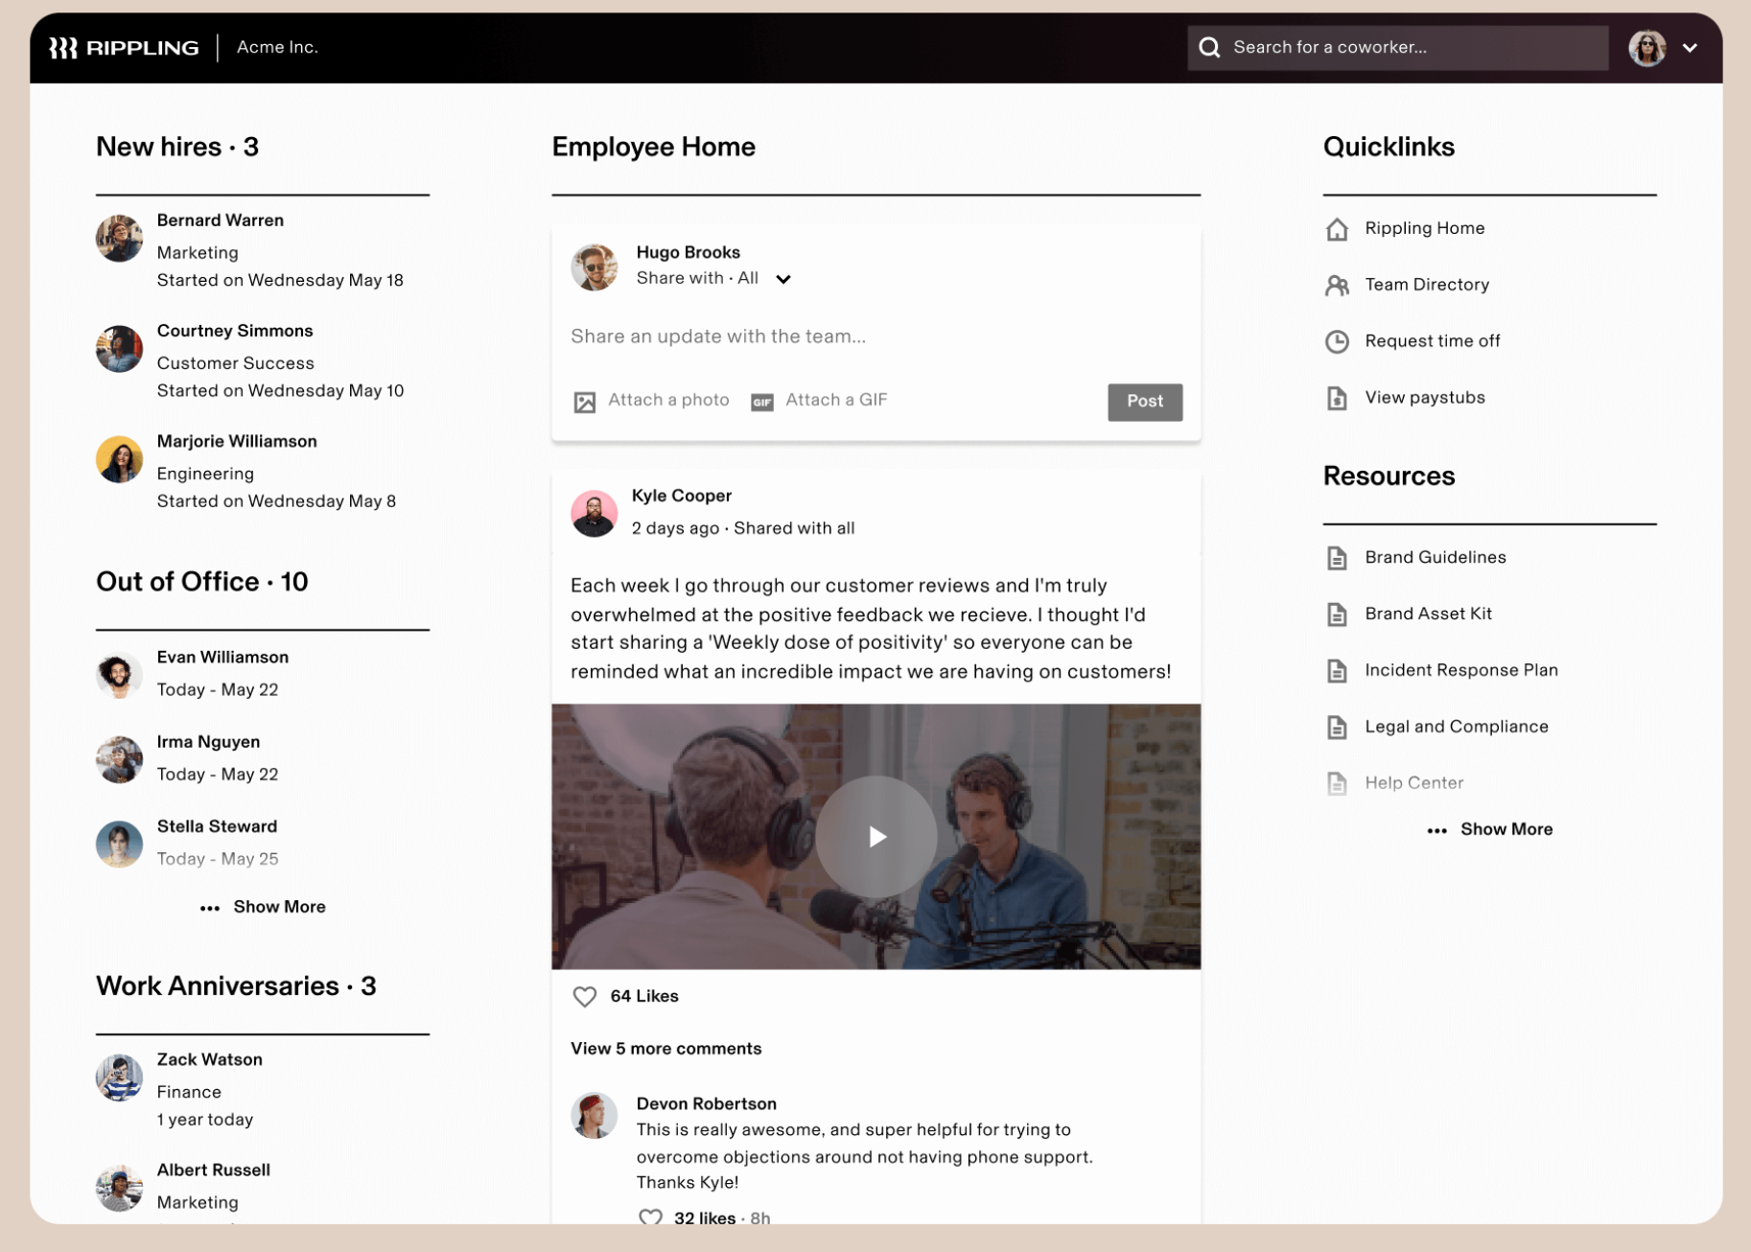
Task: Expand the profile menu chevron
Action: 1690,48
